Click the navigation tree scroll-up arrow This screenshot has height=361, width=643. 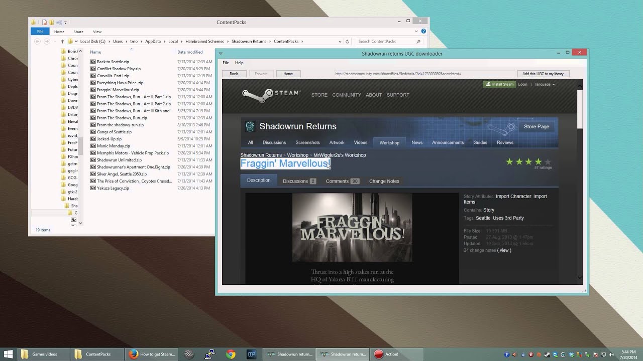coord(80,51)
